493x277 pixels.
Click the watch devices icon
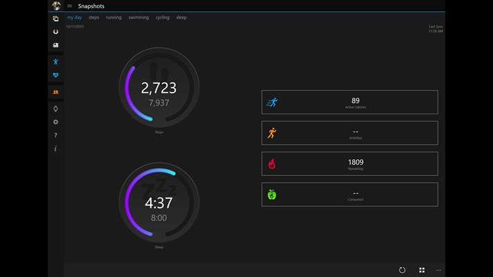pos(55,109)
